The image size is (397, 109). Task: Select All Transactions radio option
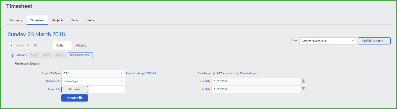pos(214,73)
